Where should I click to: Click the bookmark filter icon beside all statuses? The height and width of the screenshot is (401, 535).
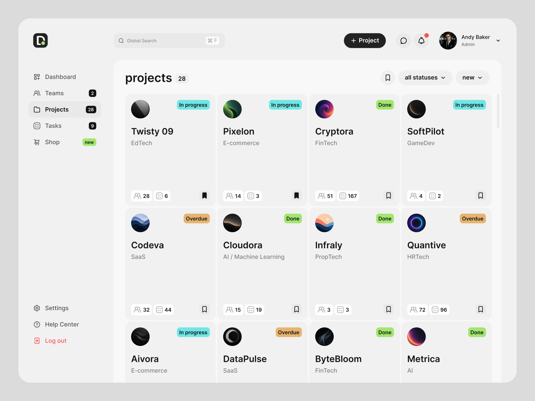coord(388,78)
